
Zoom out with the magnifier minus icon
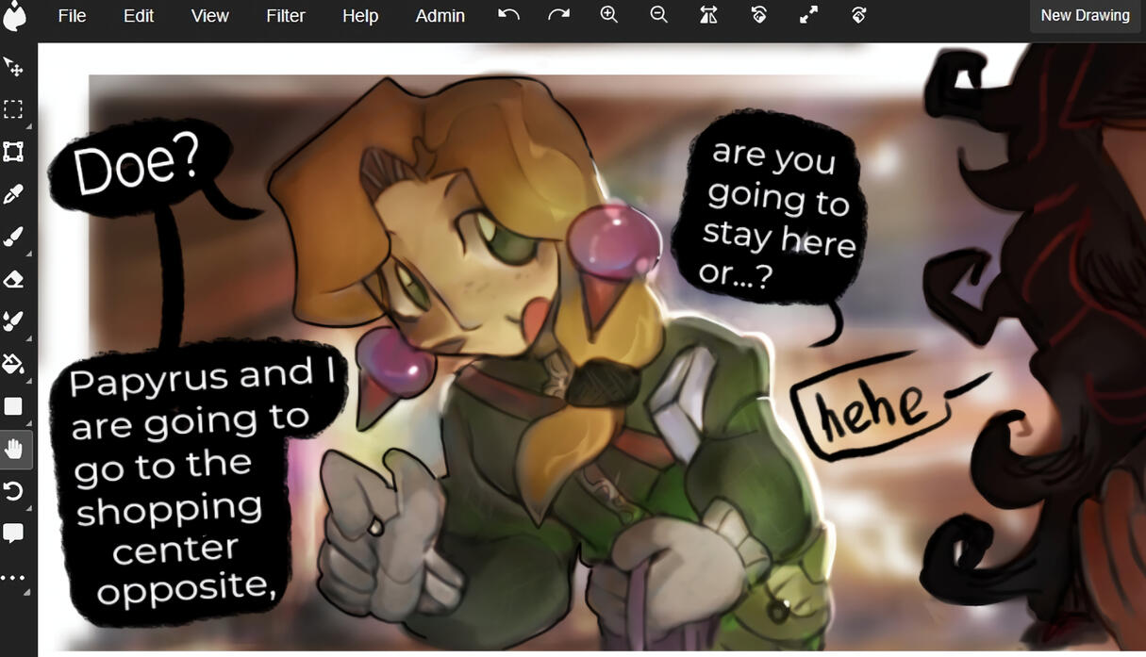658,15
